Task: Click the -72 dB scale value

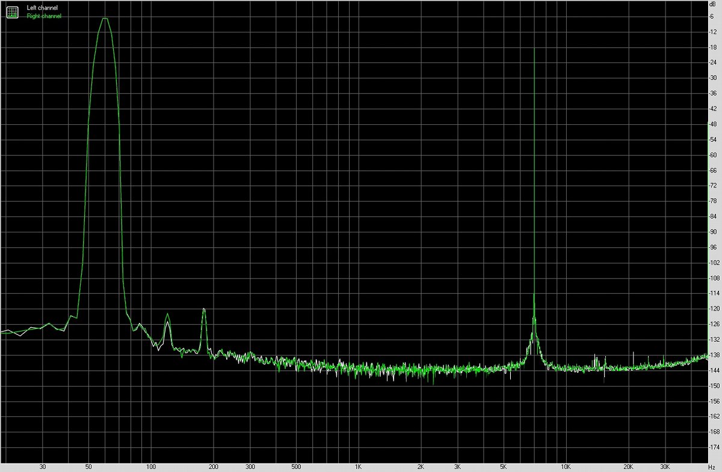Action: click(713, 186)
